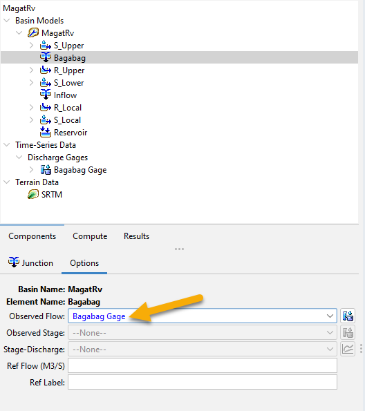365x411 pixels.
Task: Click the R_Upper reach icon
Action: coord(46,70)
